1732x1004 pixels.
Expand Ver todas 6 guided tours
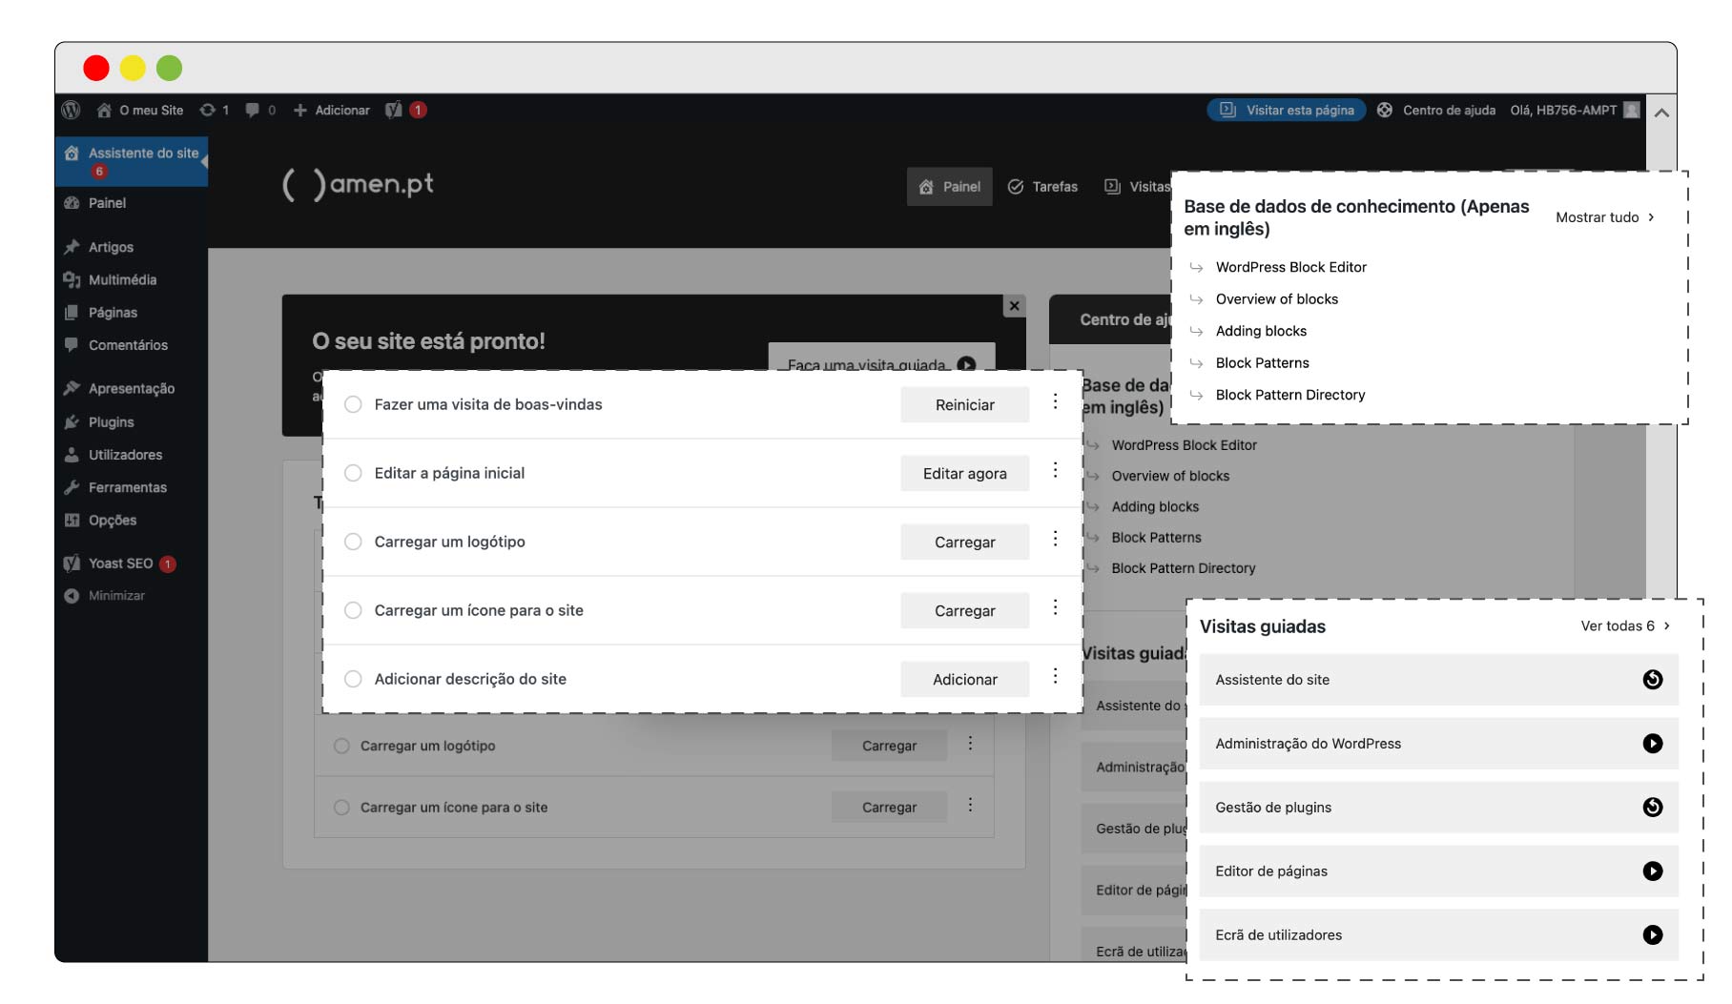point(1626,625)
